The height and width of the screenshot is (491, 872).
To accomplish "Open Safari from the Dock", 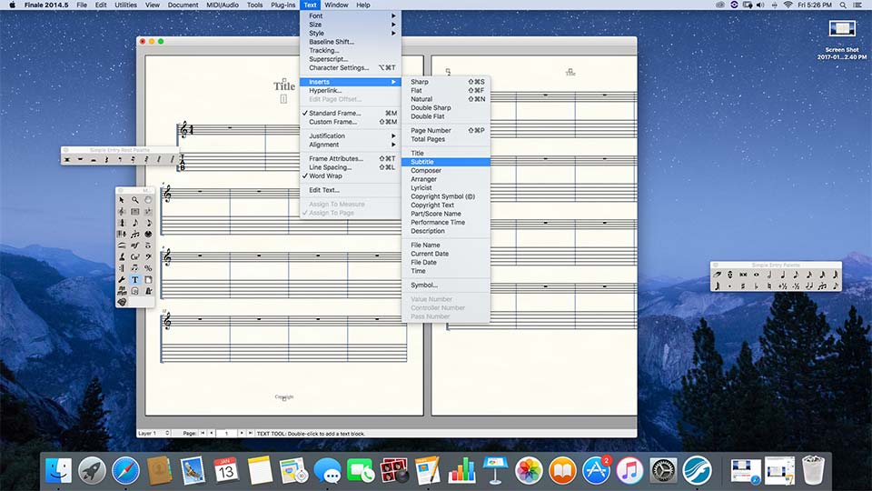I will 125,470.
